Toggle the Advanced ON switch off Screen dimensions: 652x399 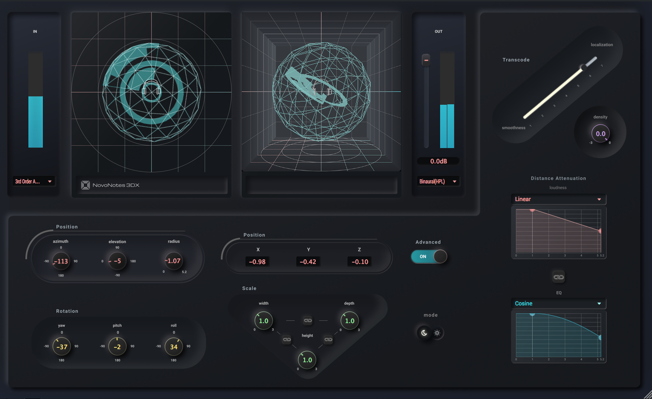point(429,257)
